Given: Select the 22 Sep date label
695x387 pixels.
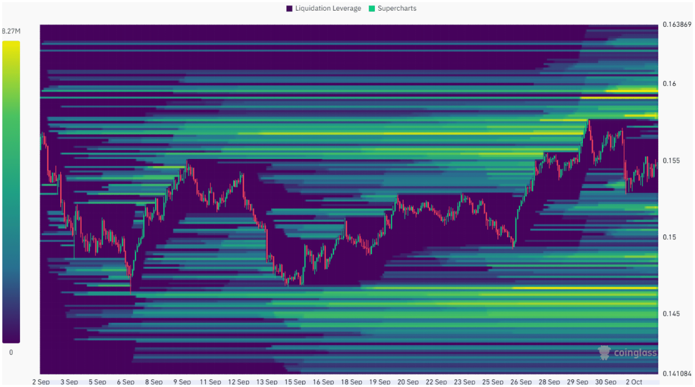Looking at the screenshot, I should click(x=437, y=382).
